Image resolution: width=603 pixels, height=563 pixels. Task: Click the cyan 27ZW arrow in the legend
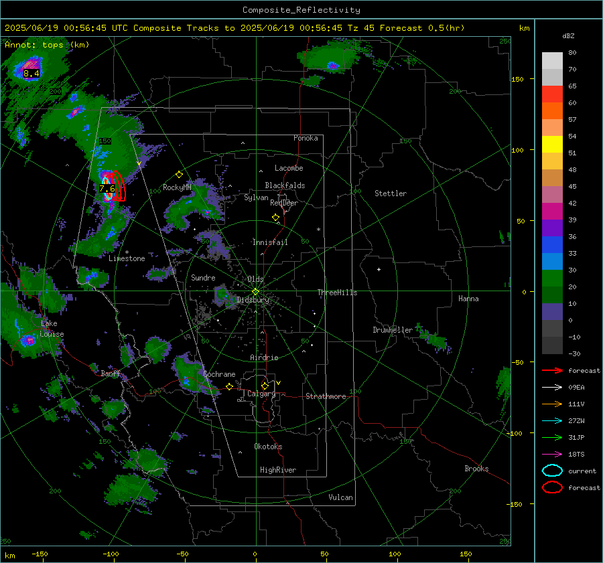(552, 421)
